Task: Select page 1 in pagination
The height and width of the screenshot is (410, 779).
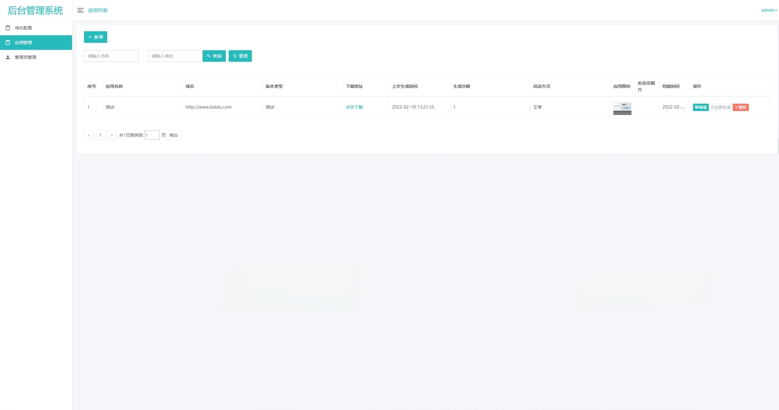Action: [x=100, y=135]
